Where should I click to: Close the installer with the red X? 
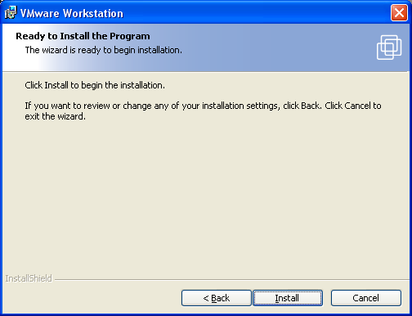(399, 13)
